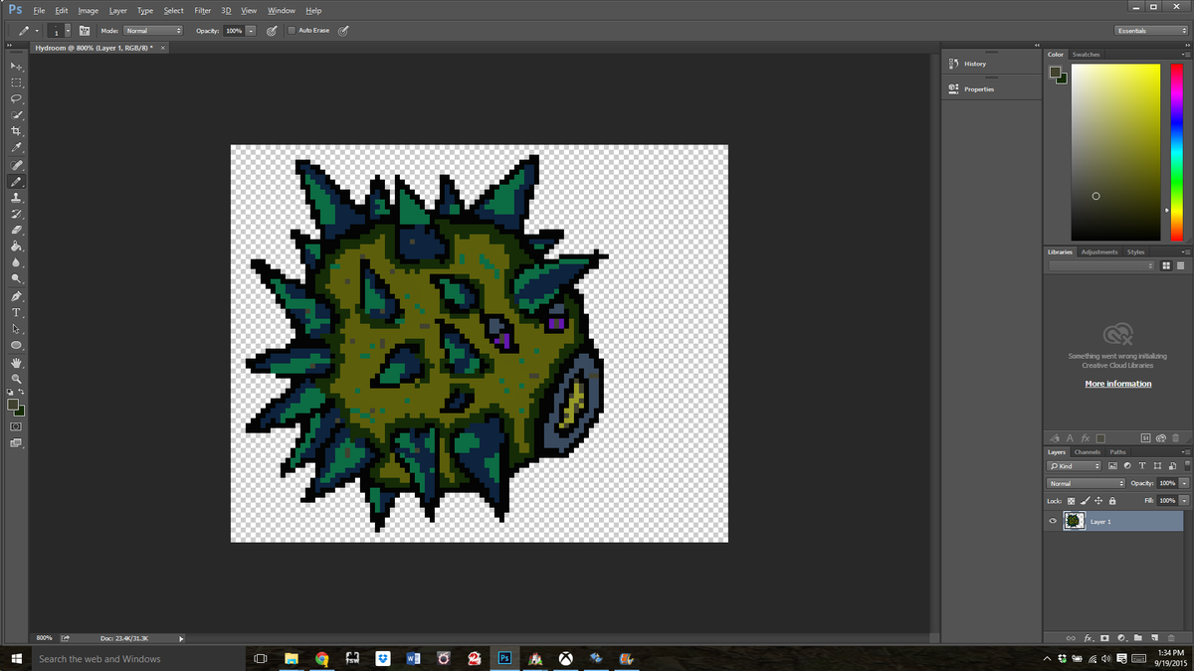Open the Brush panel toggle in options bar
The image size is (1194, 671).
(85, 31)
